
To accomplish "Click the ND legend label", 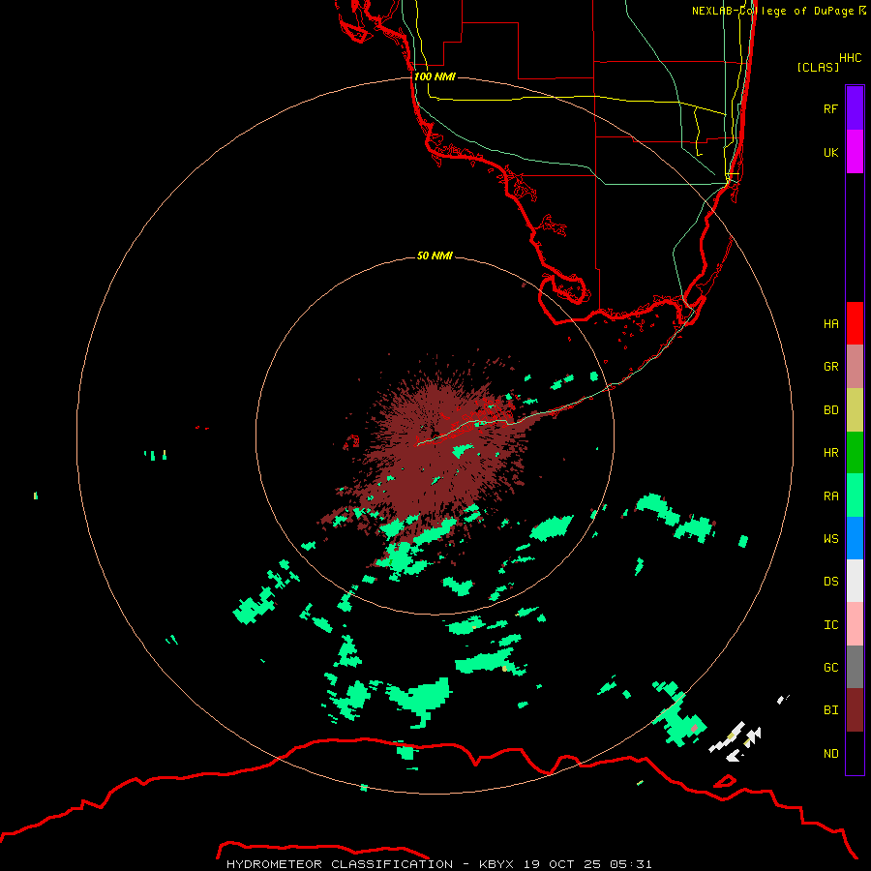I will point(830,754).
